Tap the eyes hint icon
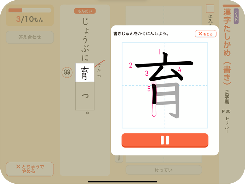The height and width of the screenshot is (184, 245). 67,72
